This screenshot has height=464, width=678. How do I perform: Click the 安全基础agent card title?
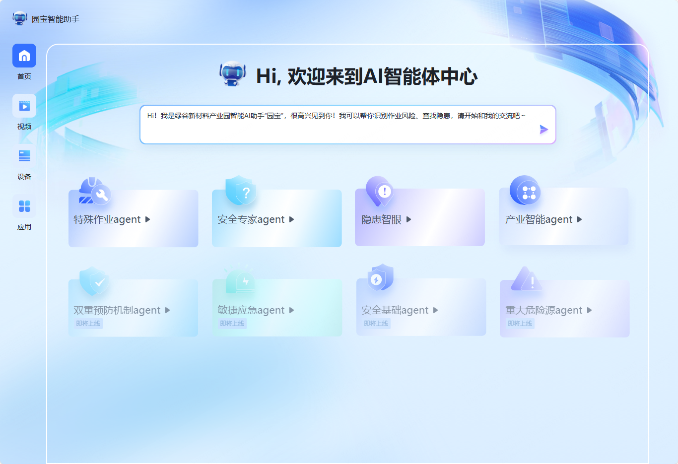395,310
